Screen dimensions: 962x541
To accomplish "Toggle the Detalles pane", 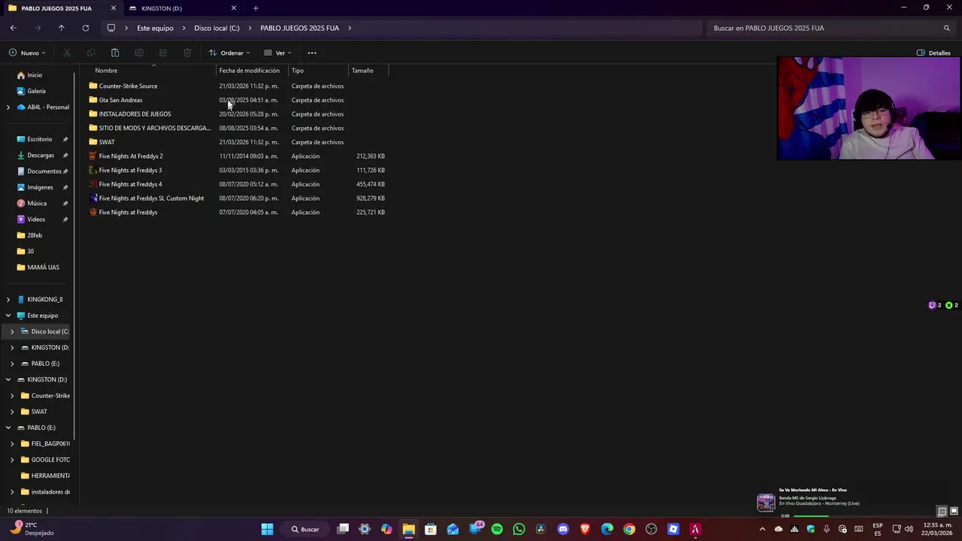I will [934, 53].
